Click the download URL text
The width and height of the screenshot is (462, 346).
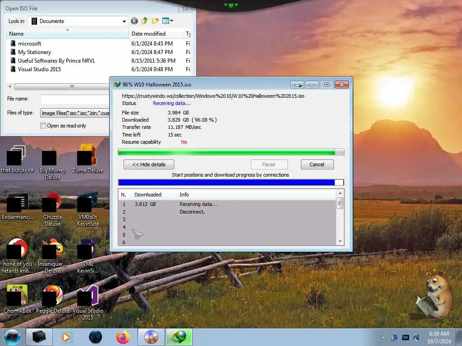coord(213,96)
